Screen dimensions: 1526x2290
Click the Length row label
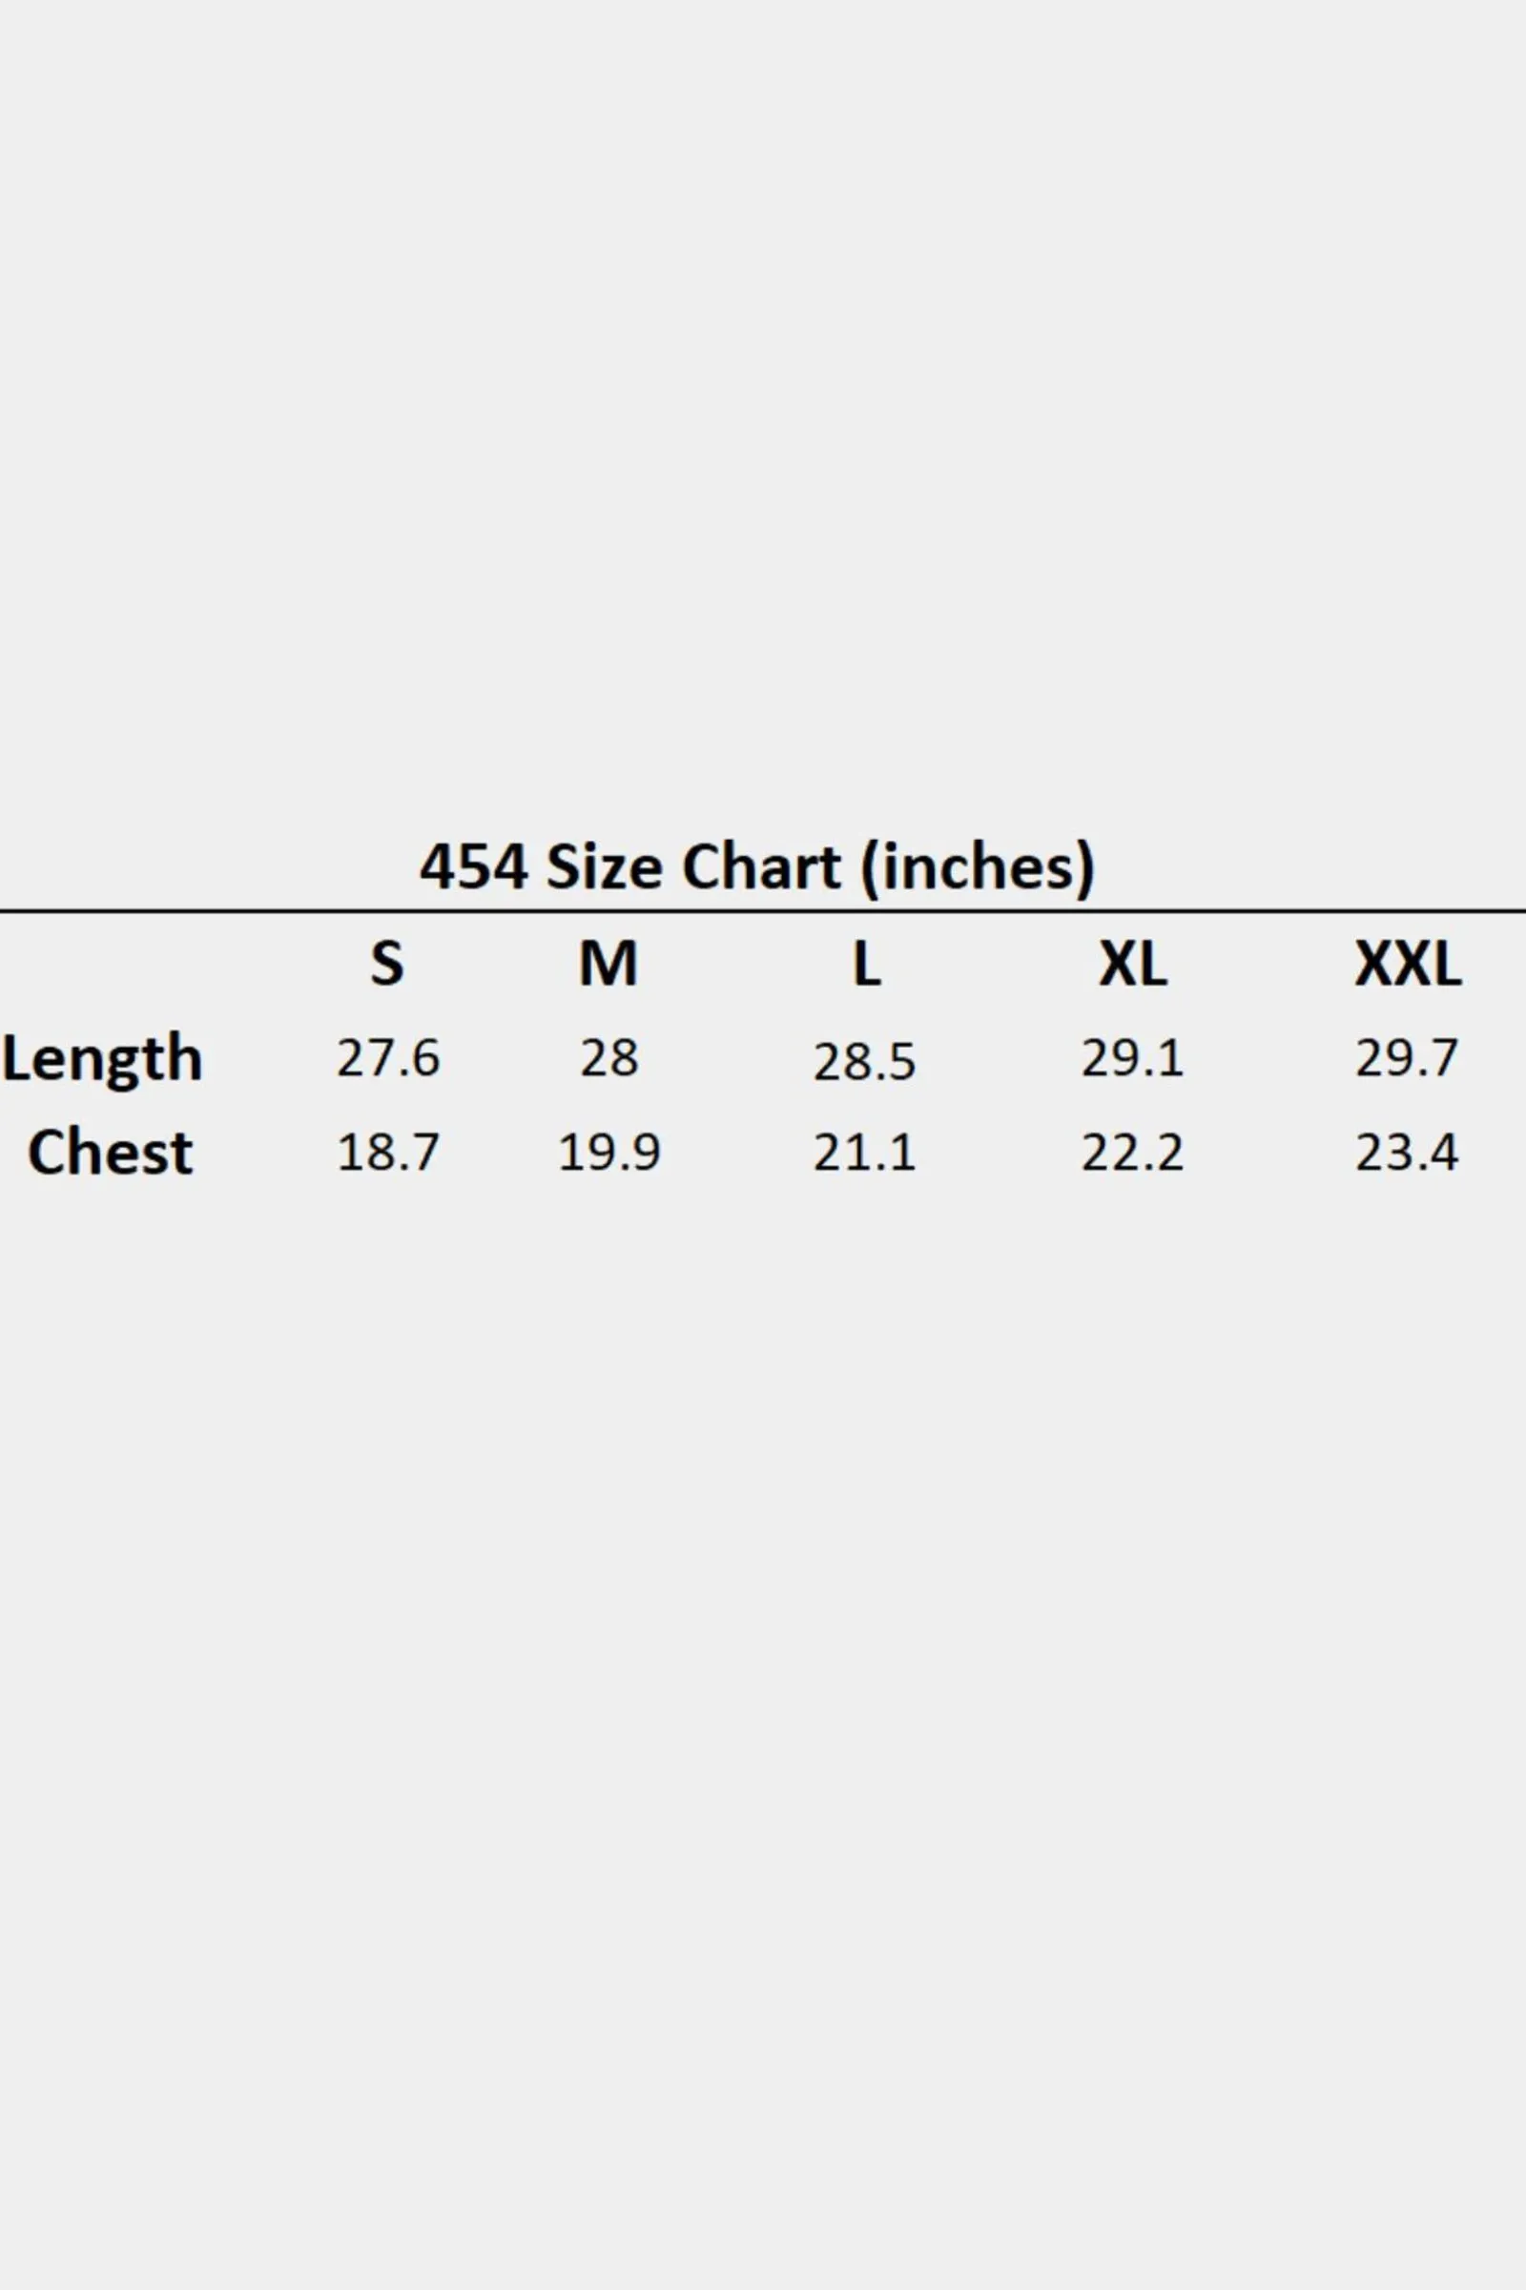point(102,1059)
